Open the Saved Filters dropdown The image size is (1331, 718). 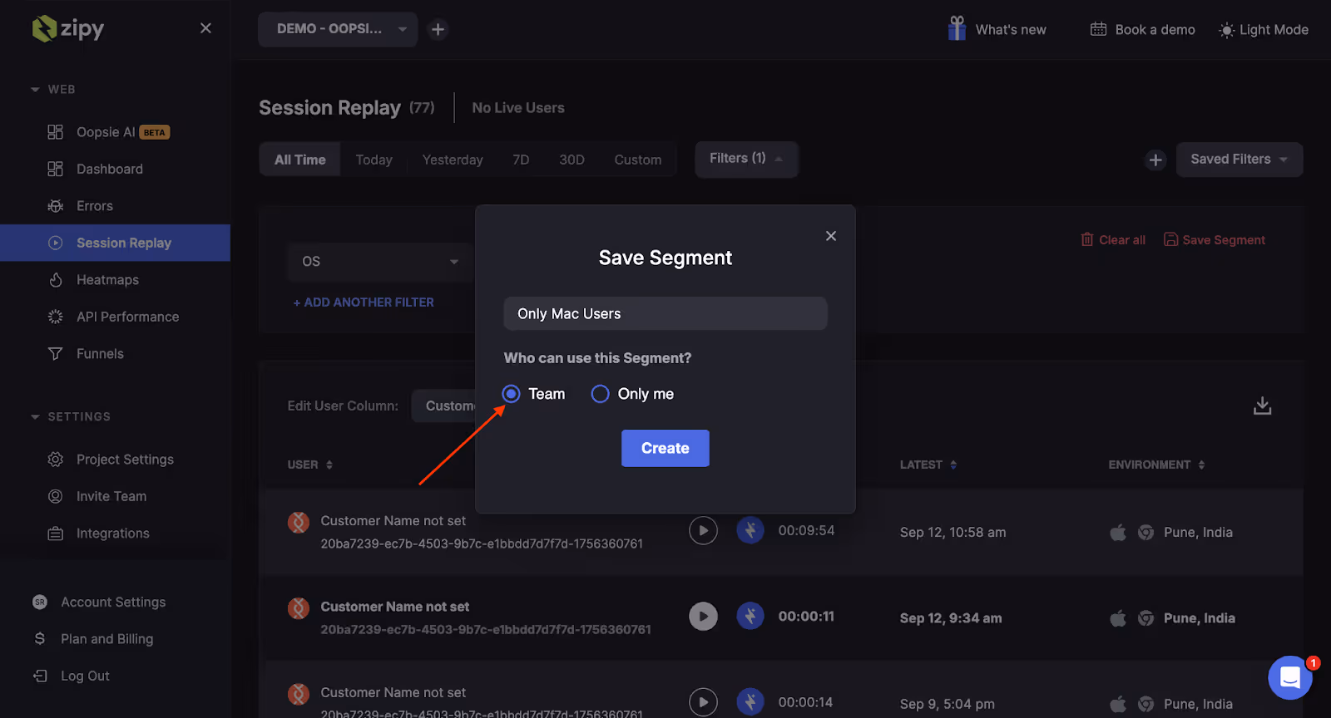click(1239, 160)
